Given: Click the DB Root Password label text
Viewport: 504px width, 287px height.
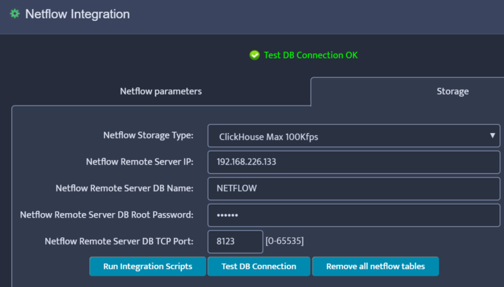Looking at the screenshot, I should pos(107,214).
